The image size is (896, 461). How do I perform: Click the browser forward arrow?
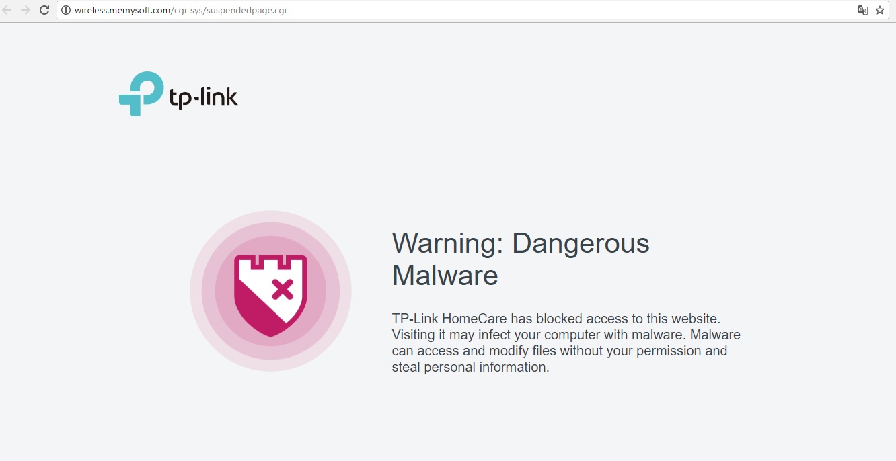click(26, 10)
